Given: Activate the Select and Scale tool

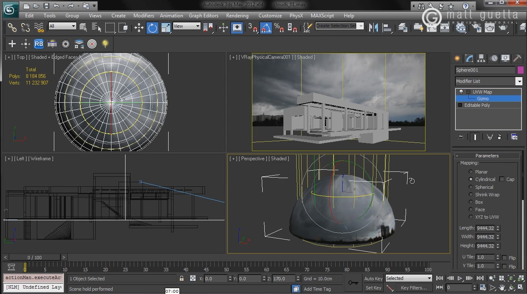Looking at the screenshot, I should (166, 28).
